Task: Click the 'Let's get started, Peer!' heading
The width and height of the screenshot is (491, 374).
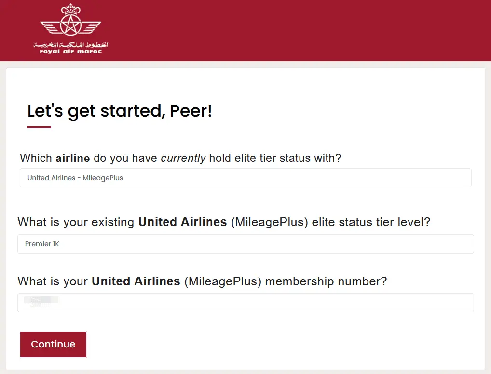Action: tap(120, 111)
